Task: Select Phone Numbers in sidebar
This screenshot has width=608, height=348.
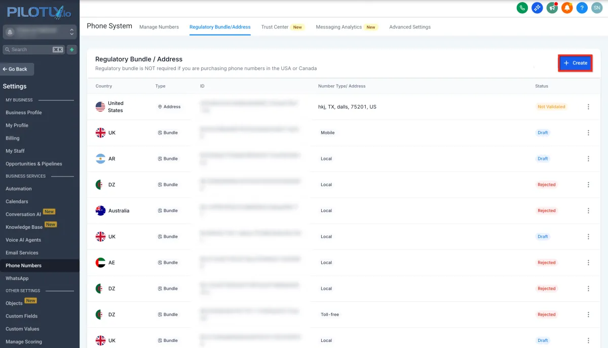Action: 40,265
